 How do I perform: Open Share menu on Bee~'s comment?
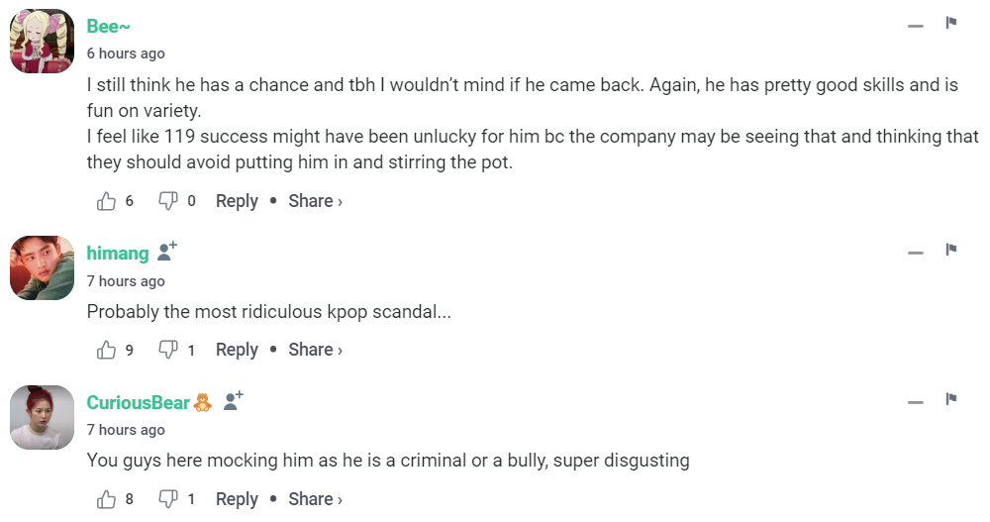click(315, 201)
